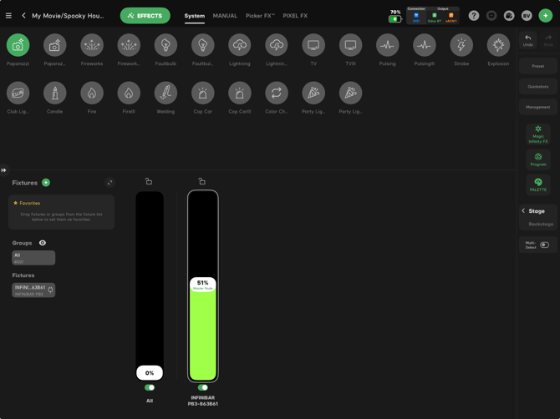
Task: Toggle the All group power switch
Action: [150, 387]
